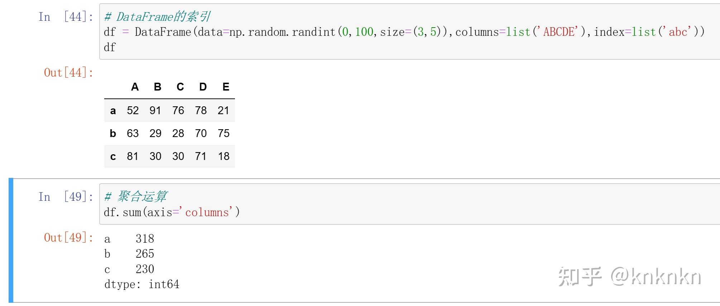
Task: Click the table cell showing 75
Action: pyautogui.click(x=224, y=133)
